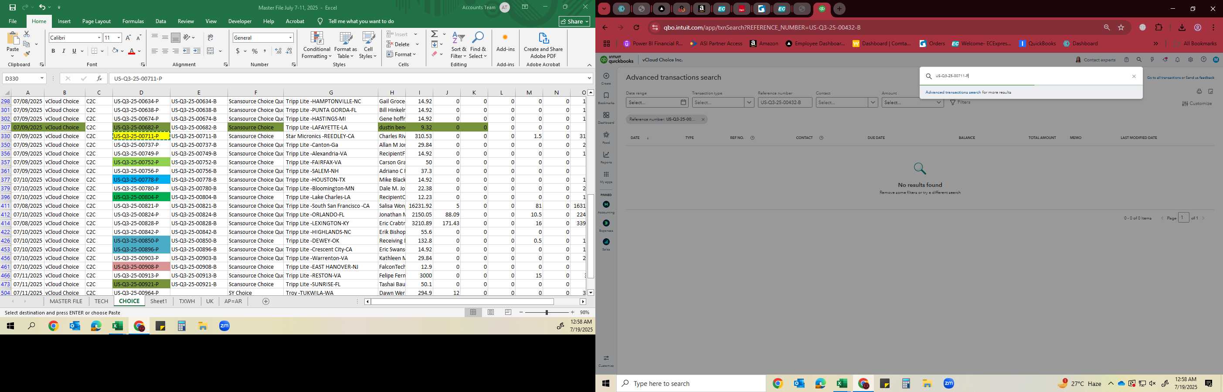Click Increase Decimal icon

[x=278, y=51]
